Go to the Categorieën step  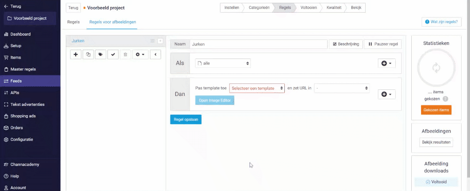pos(259,8)
